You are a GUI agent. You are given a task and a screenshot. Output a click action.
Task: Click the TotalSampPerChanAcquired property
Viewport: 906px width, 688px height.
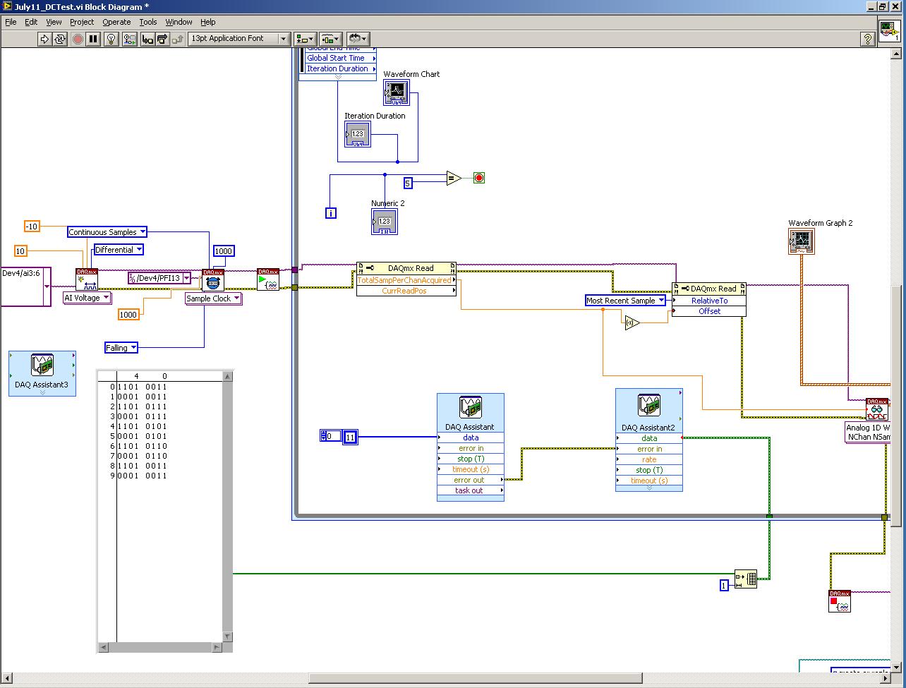coord(404,280)
